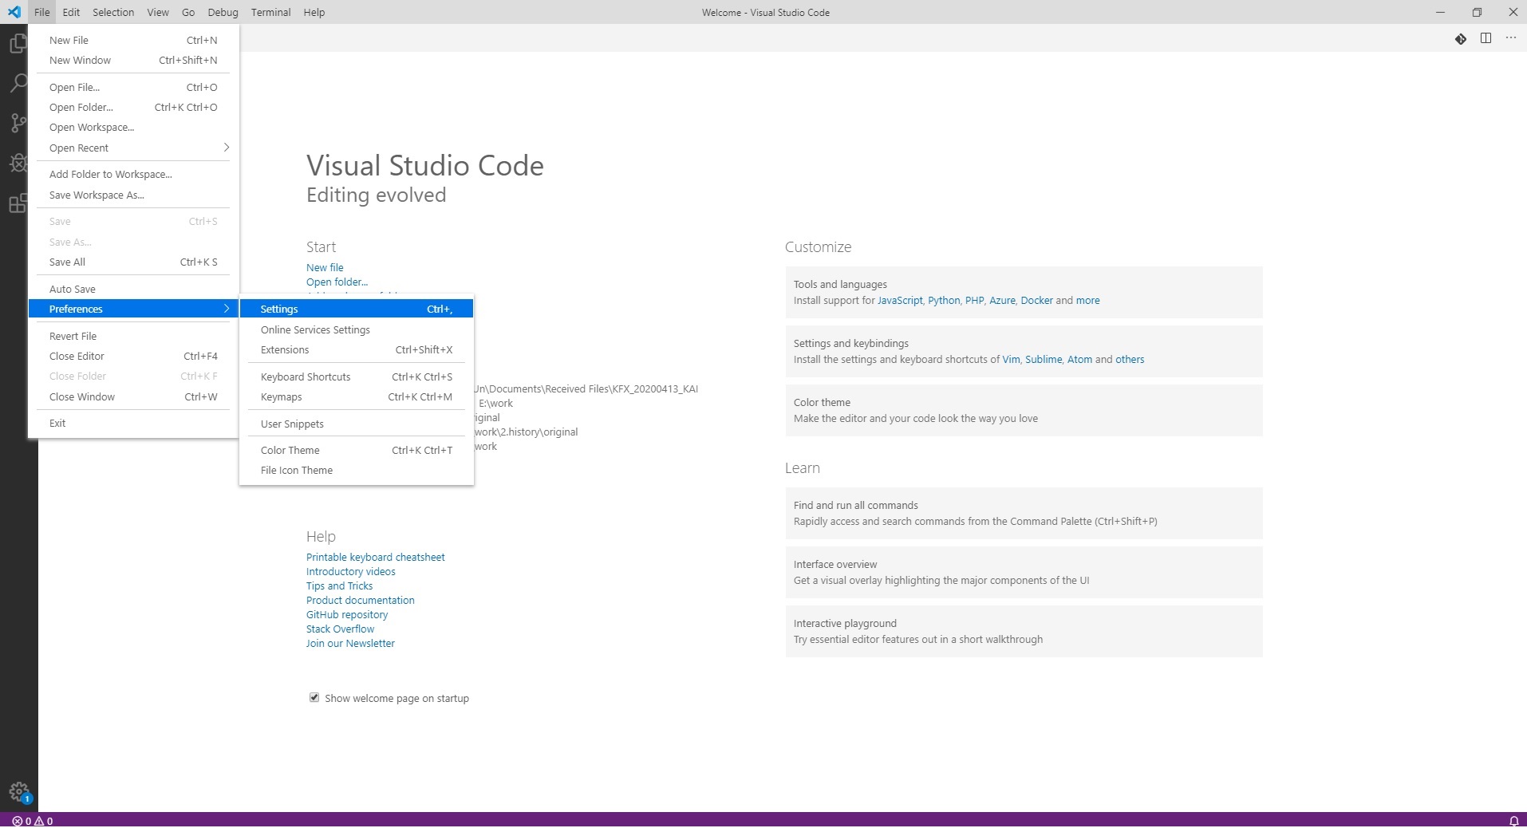Choose Close Window menu entry
The image size is (1527, 828).
[x=133, y=396]
